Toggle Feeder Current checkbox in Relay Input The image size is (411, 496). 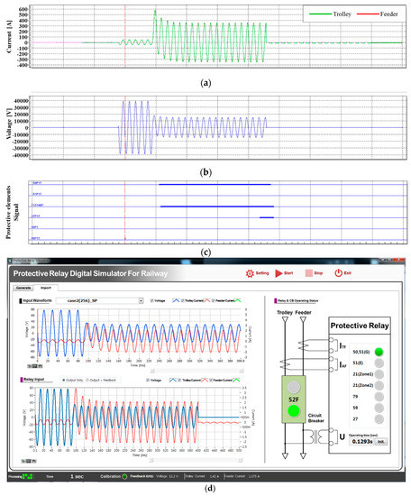point(211,380)
